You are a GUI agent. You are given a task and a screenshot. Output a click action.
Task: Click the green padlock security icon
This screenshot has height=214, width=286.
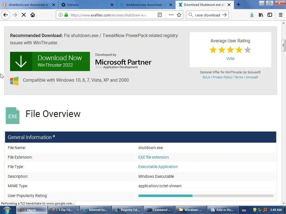coord(66,15)
